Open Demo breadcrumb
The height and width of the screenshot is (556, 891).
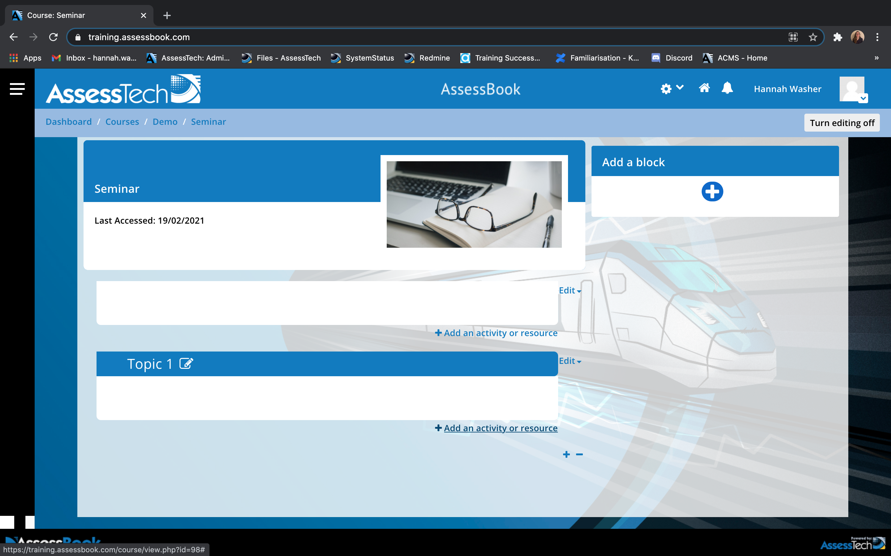[165, 122]
